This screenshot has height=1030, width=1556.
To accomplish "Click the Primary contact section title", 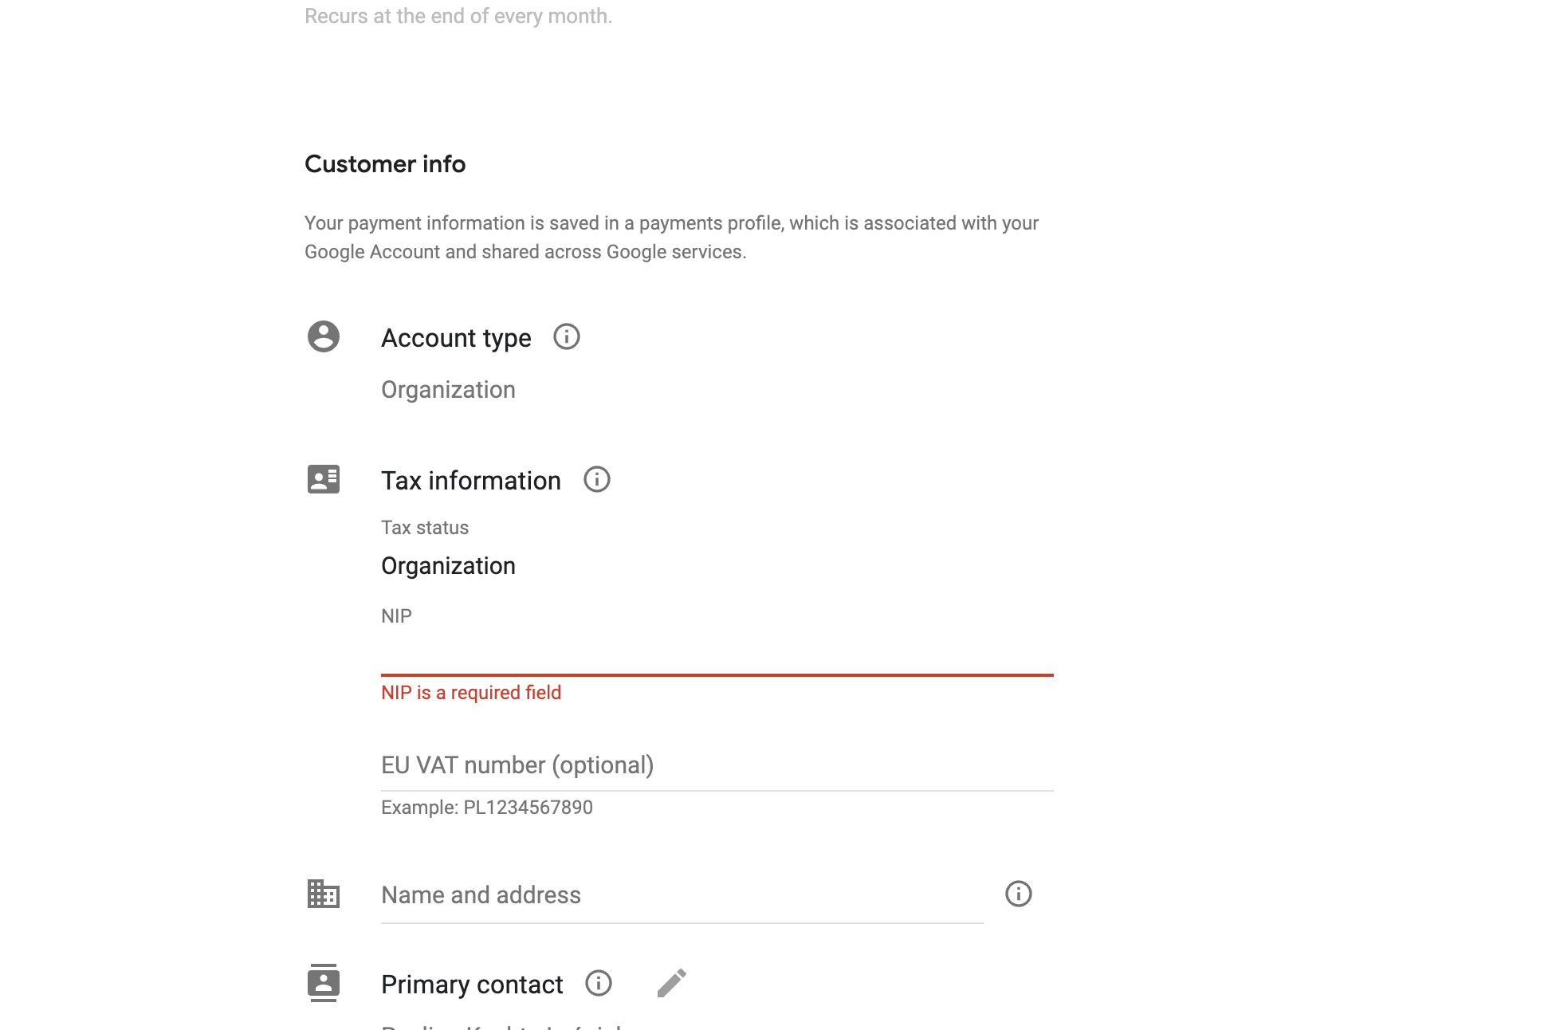I will (x=472, y=985).
